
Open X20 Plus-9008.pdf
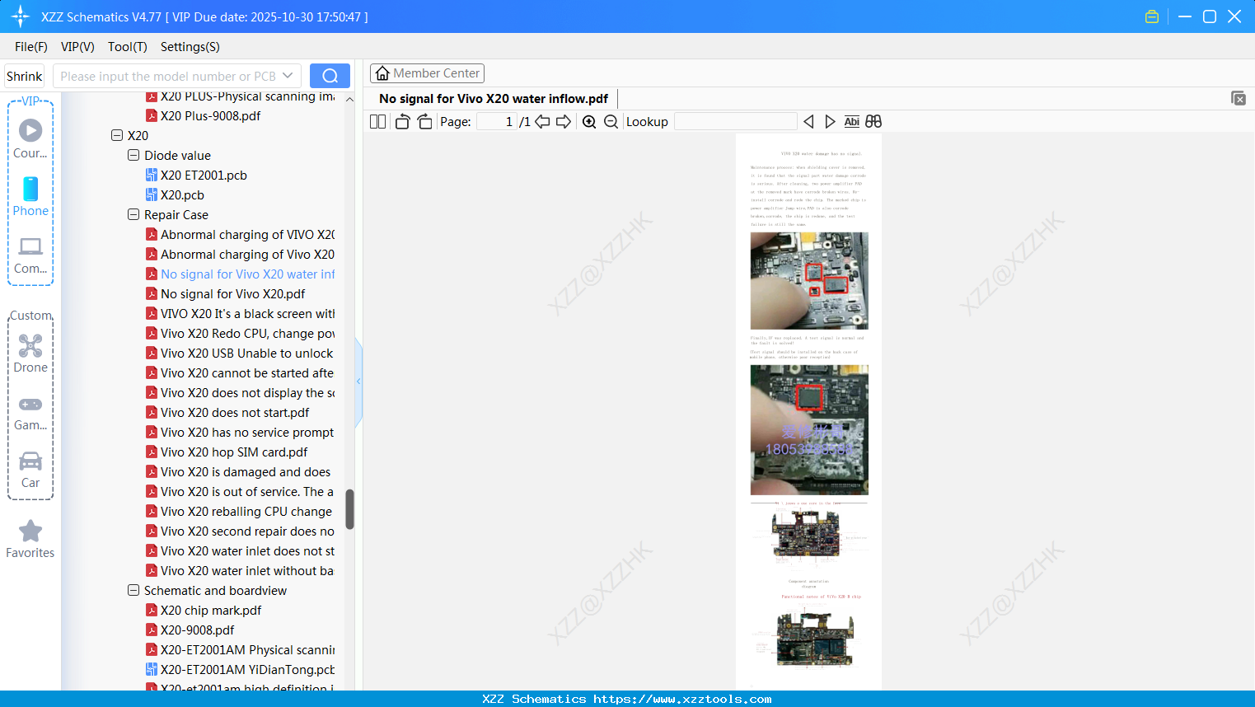(210, 115)
